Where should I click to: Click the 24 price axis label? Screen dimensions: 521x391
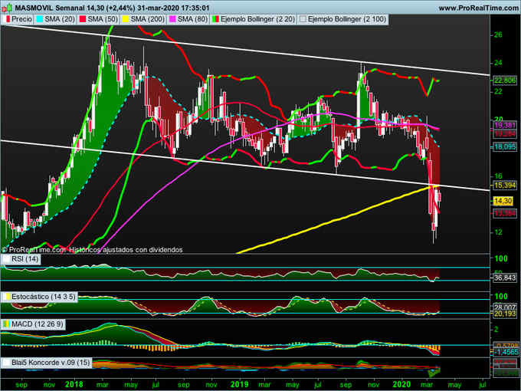pyautogui.click(x=498, y=63)
